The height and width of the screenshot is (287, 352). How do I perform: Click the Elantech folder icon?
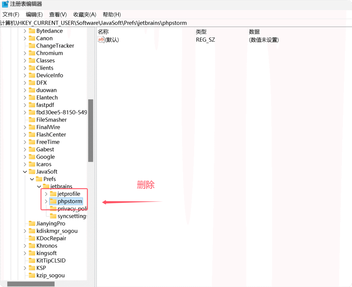(32, 97)
